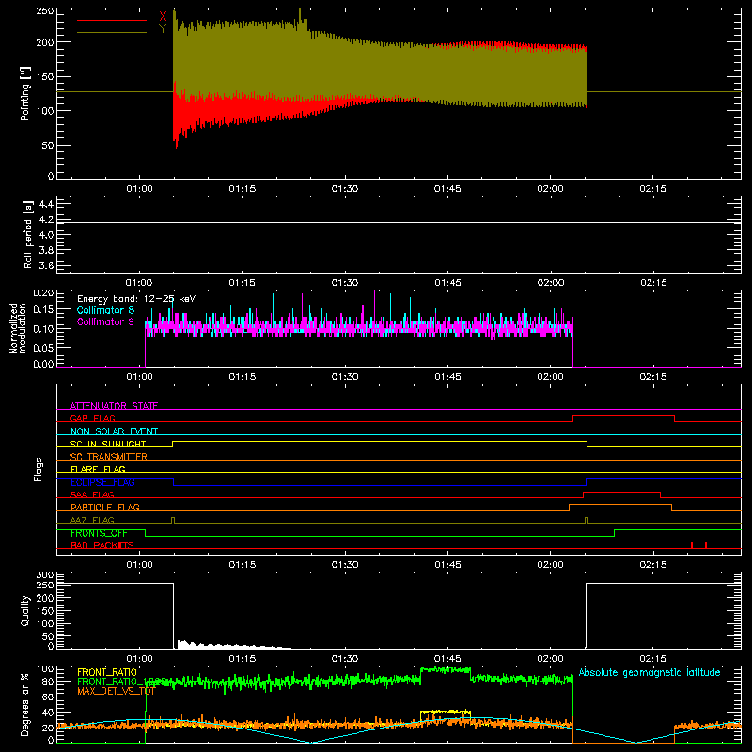Select the yellow FRONT_RATIO legend label
Viewport: 752px width, 752px height.
point(107,672)
